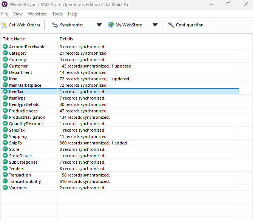Select the Store table row name

[14, 149]
